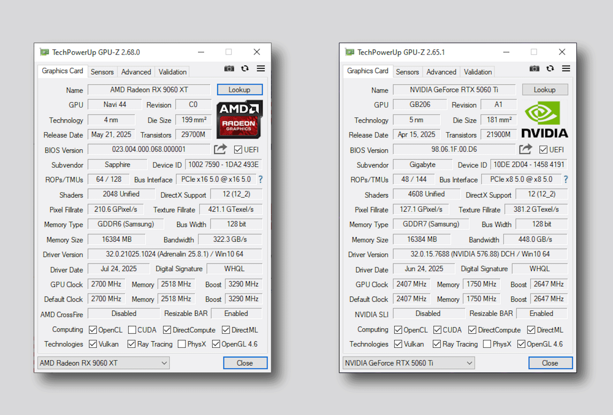Image resolution: width=613 pixels, height=415 pixels.
Task: Click refresh icon in AMD GPU-Z window
Action: tap(245, 69)
